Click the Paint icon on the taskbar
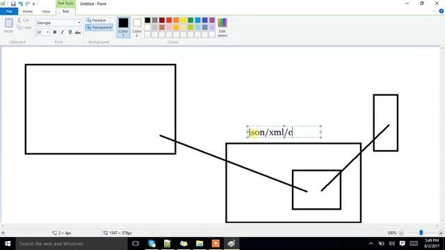This screenshot has width=445, height=250. (232, 244)
